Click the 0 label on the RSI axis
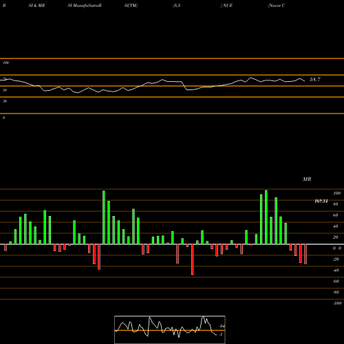344x344 pixels. point(3,118)
